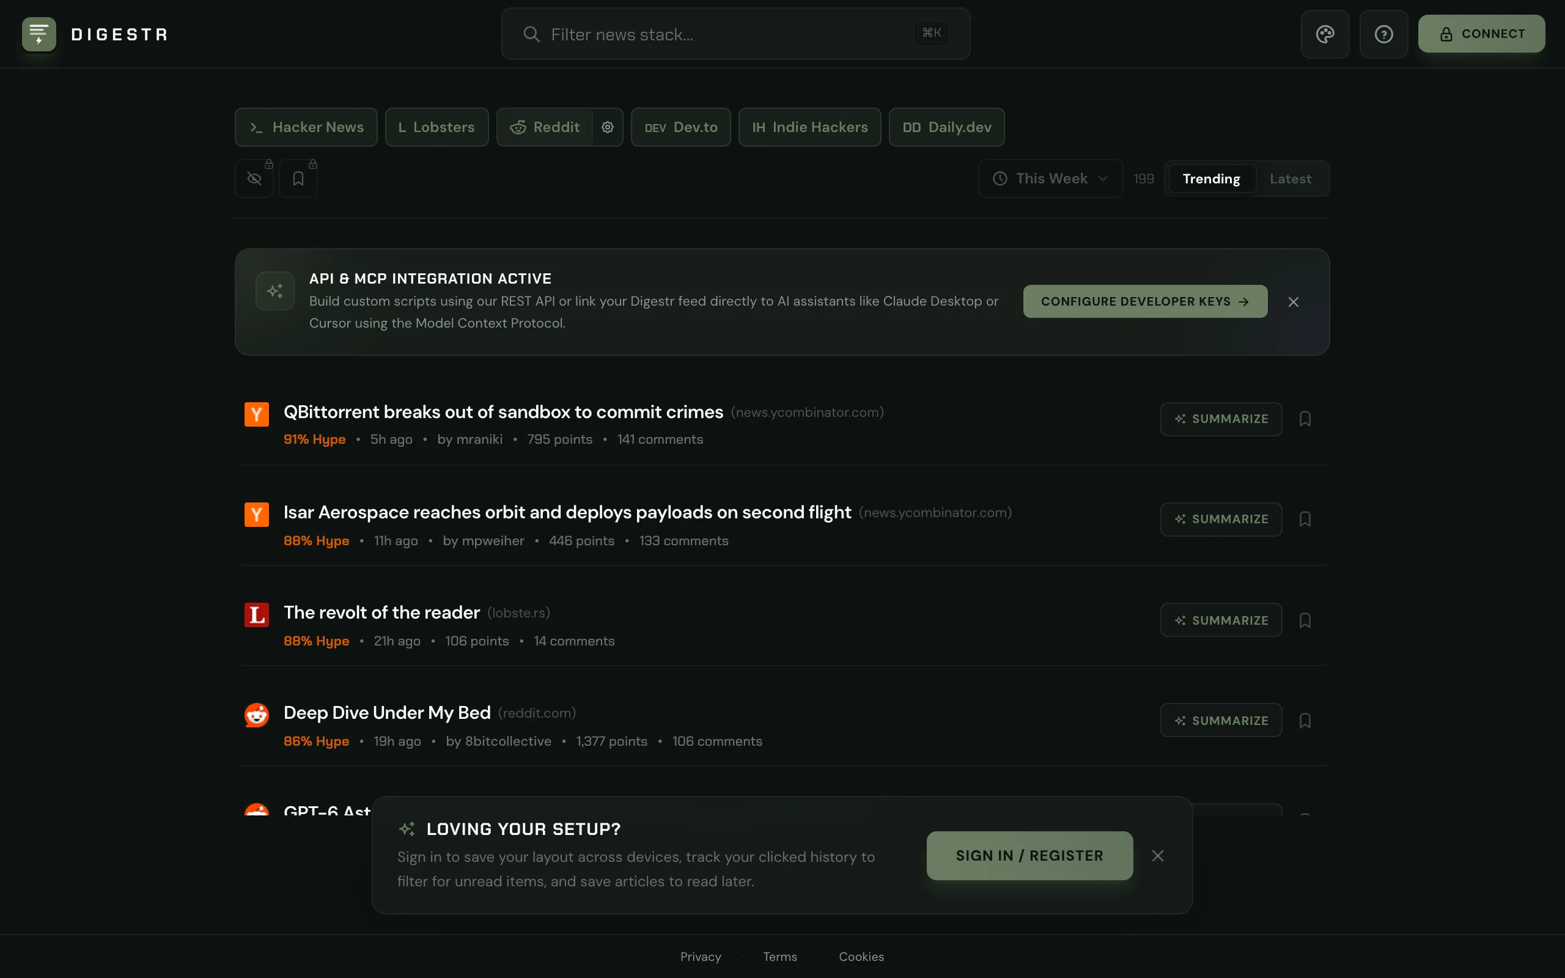1565x978 pixels.
Task: Click Hacker News icon beside QBittorrent story
Action: [x=257, y=414]
